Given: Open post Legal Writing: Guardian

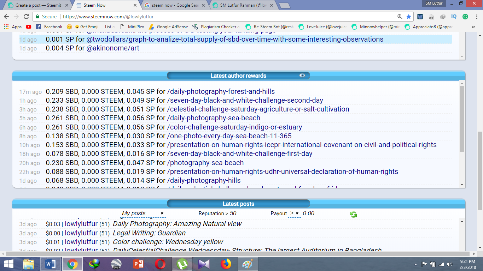Looking at the screenshot, I should (x=149, y=233).
